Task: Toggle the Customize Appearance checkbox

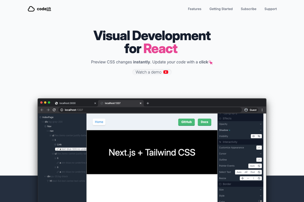Action: 259,147
